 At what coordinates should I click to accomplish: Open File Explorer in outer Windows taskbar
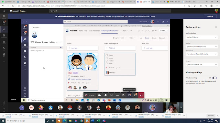point(70,121)
